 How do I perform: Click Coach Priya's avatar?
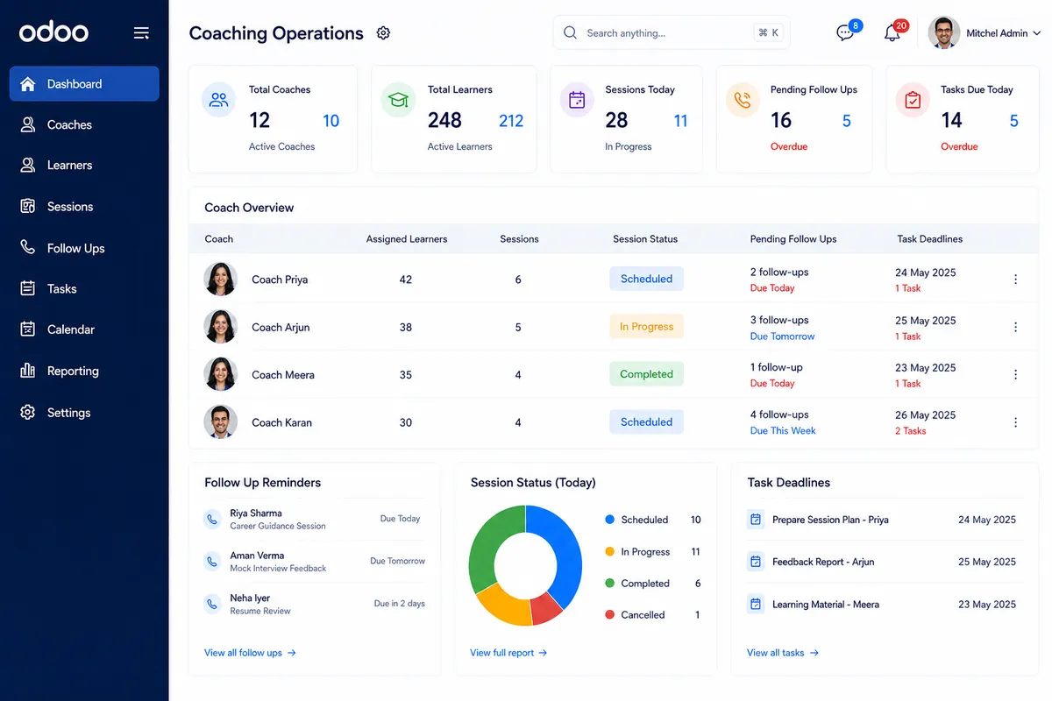220,280
